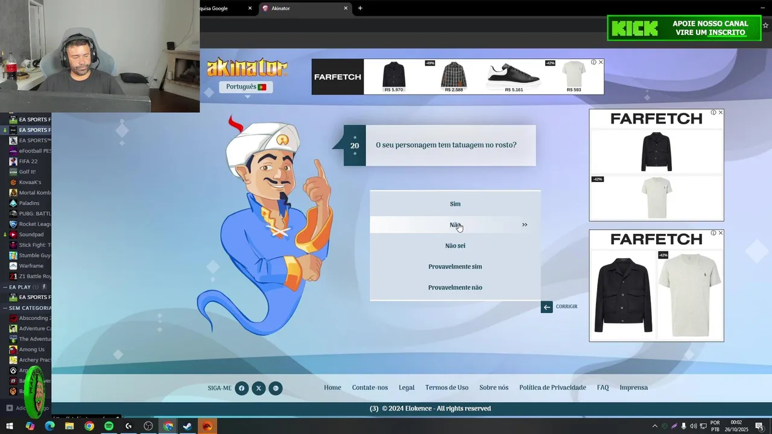The image size is (772, 434).
Task: Open the Imprensa footer link
Action: [633, 388]
